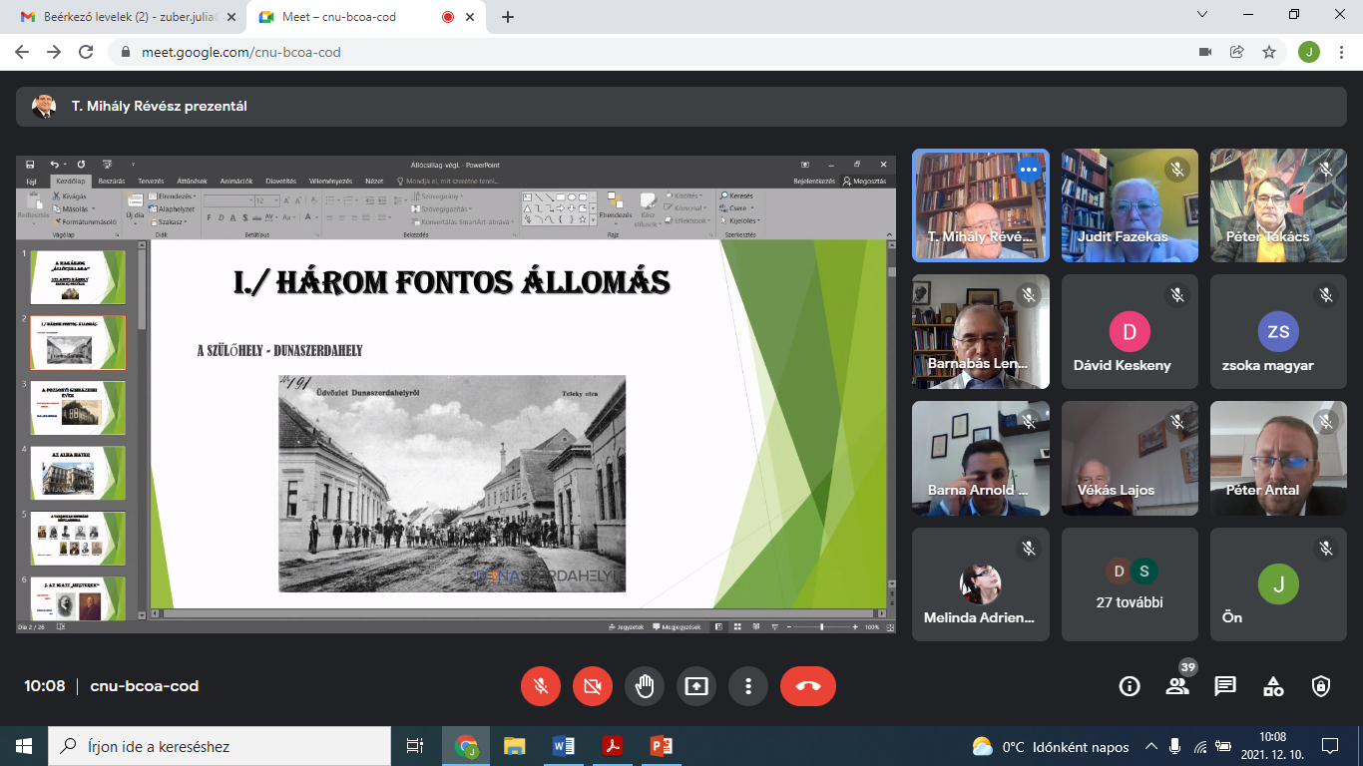The height and width of the screenshot is (766, 1363).
Task: Switch to the Gmail Beérkező levelek tab
Action: [x=128, y=17]
